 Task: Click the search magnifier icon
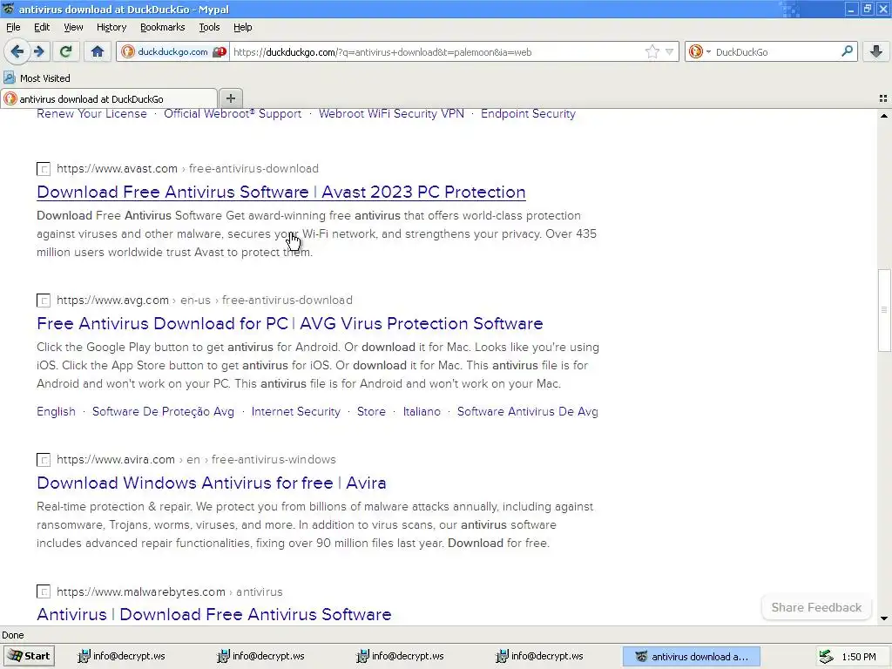coord(847,51)
